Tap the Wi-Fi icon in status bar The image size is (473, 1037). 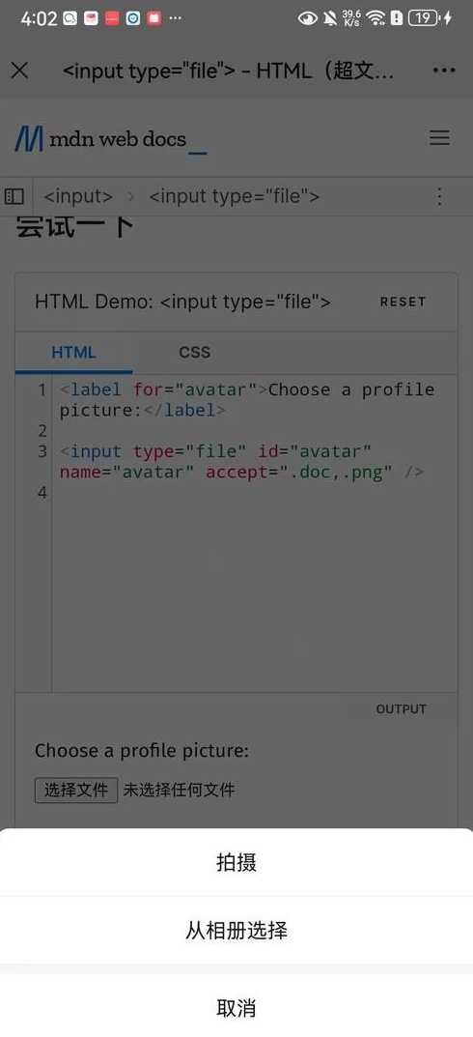[x=376, y=18]
